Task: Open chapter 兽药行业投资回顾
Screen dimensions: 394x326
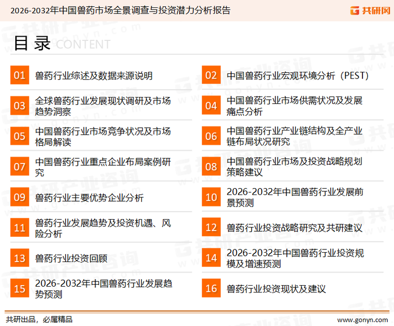Action: click(x=71, y=258)
